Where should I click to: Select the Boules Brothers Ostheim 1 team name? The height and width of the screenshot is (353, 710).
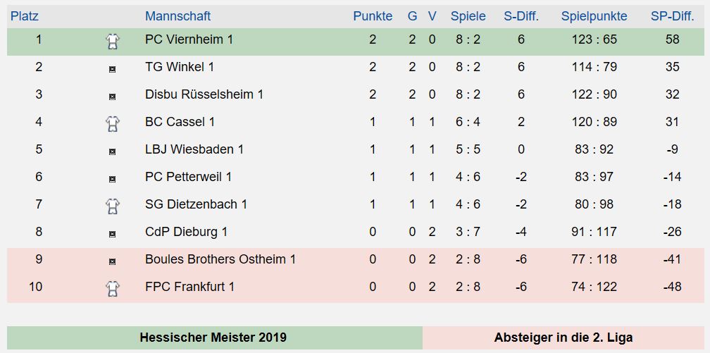tap(220, 259)
